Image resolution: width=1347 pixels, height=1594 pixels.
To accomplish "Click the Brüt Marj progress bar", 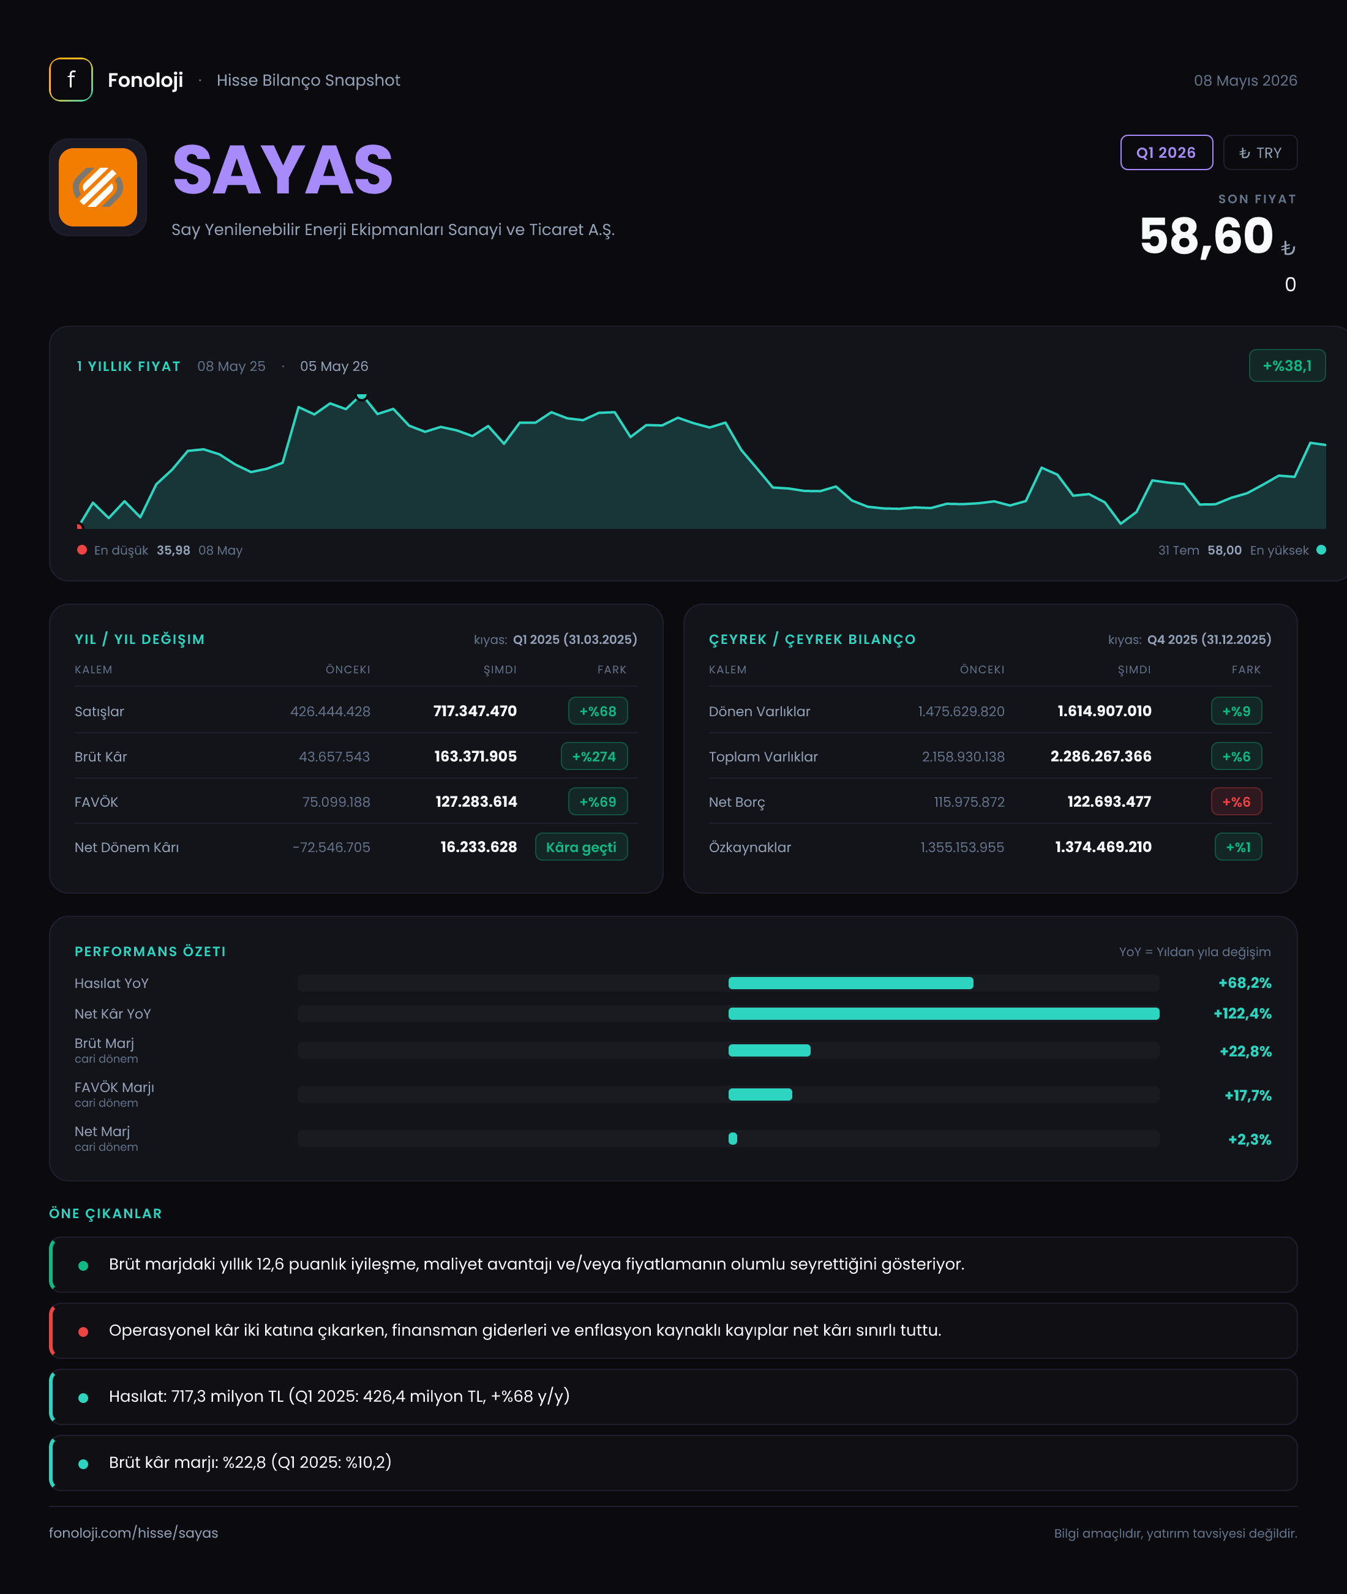I will click(728, 1050).
